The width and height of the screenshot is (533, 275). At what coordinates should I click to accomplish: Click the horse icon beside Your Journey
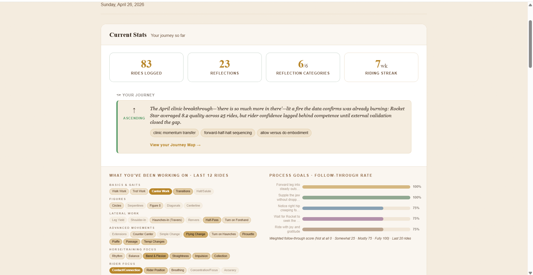coord(119,95)
